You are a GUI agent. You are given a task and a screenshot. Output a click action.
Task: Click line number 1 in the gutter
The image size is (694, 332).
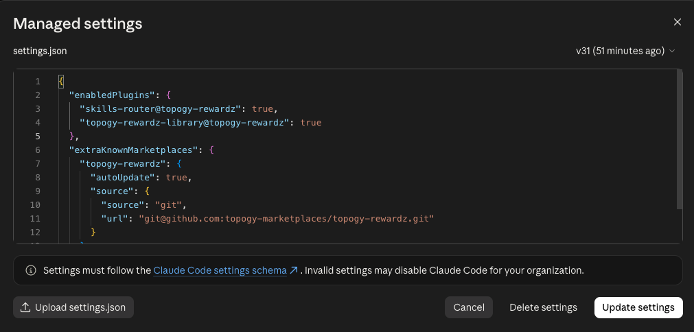click(x=38, y=82)
